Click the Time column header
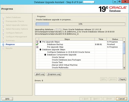 click(x=101, y=39)
